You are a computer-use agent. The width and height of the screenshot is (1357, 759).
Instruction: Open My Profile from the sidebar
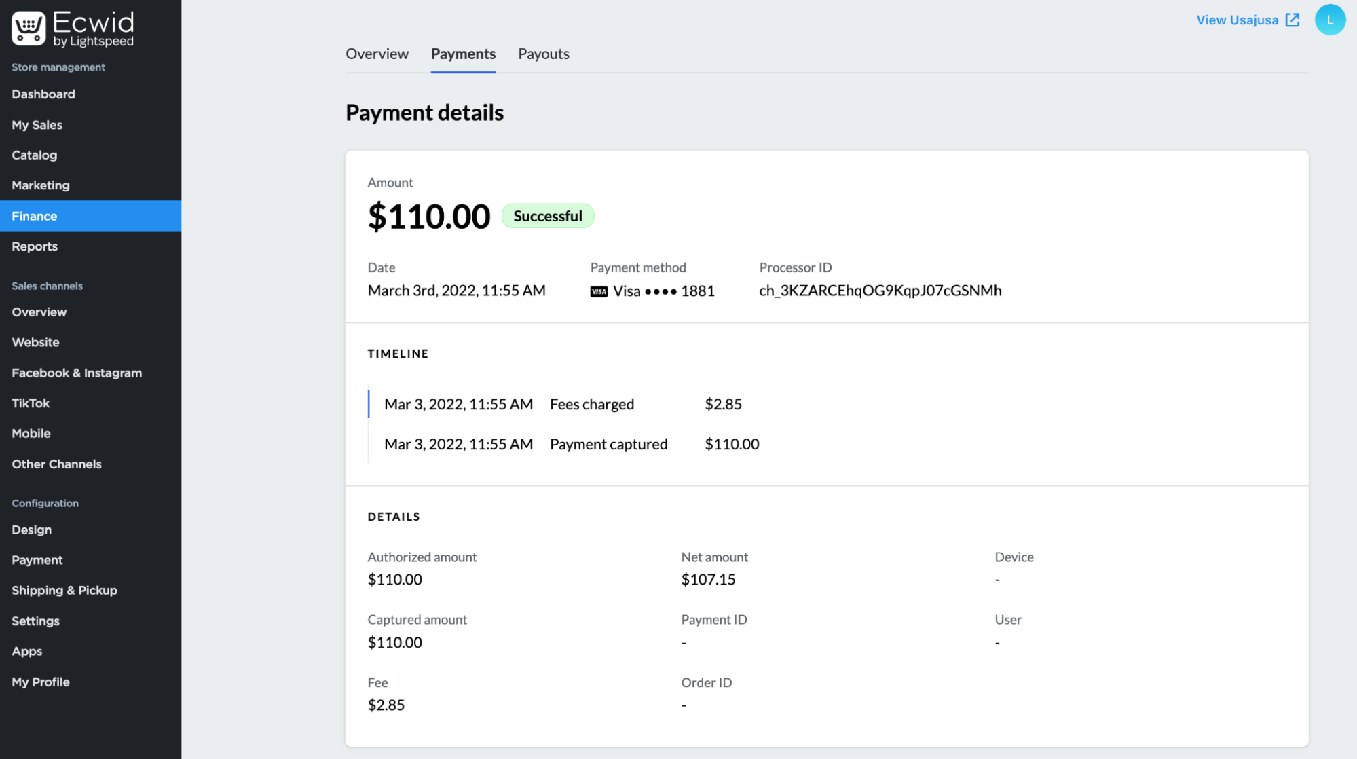click(x=40, y=682)
